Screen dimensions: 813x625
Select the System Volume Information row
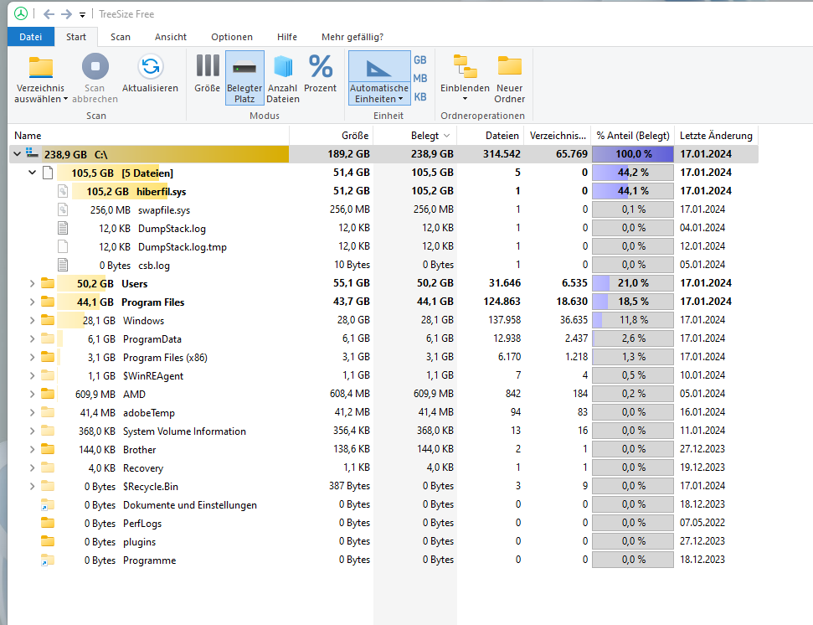[383, 431]
